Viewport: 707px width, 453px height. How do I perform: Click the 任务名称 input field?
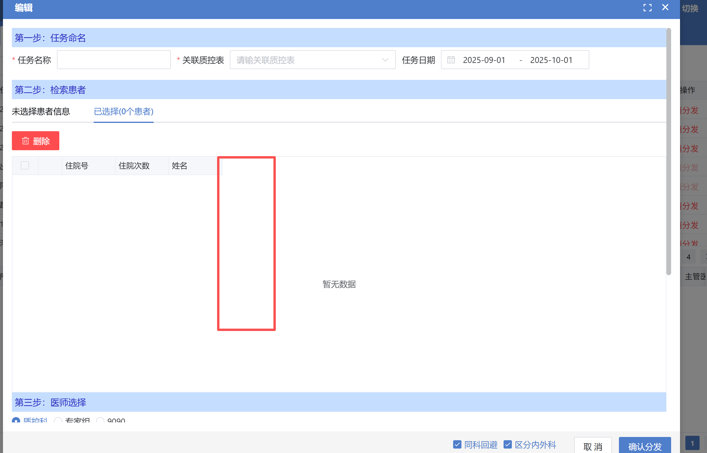tap(114, 60)
